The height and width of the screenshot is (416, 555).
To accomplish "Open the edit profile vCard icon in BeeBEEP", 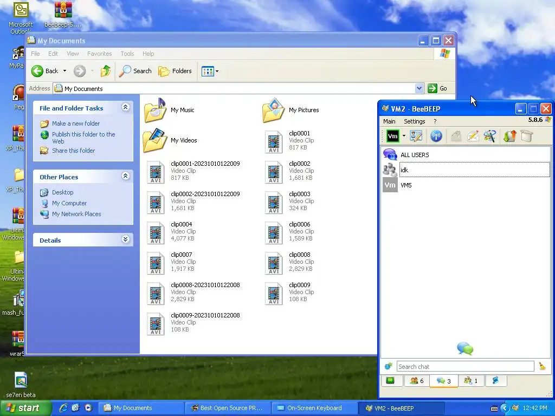I will (416, 136).
